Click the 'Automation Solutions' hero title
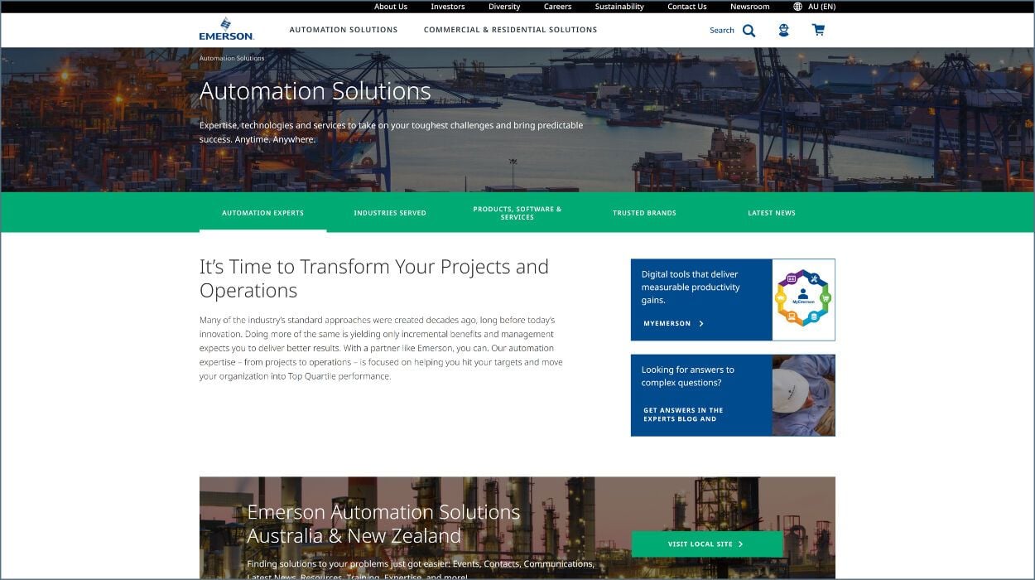1035x580 pixels. coord(315,91)
